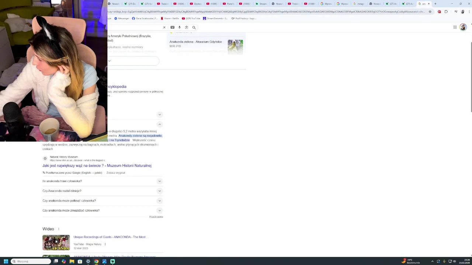Open options menu next to Wideo heading

pos(59,229)
